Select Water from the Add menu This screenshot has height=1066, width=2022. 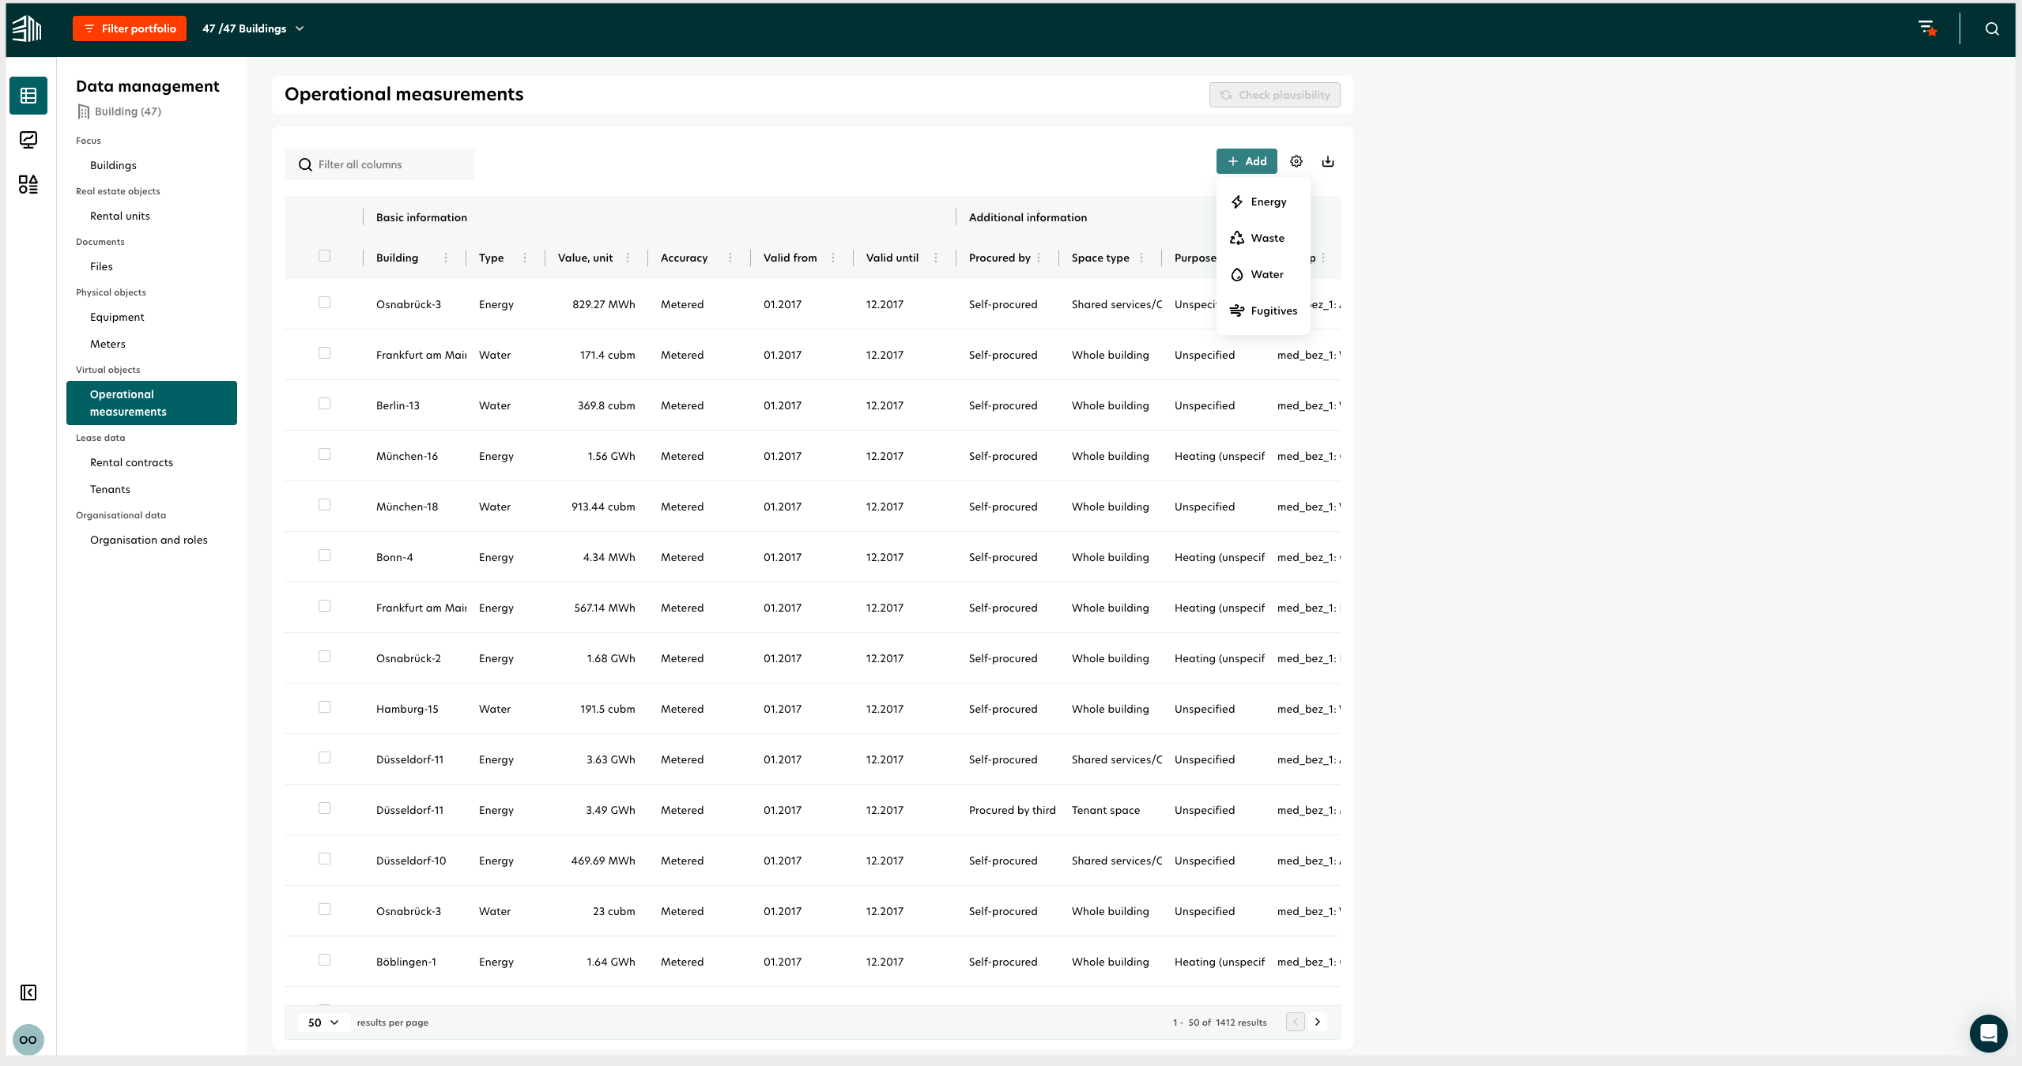click(1263, 274)
